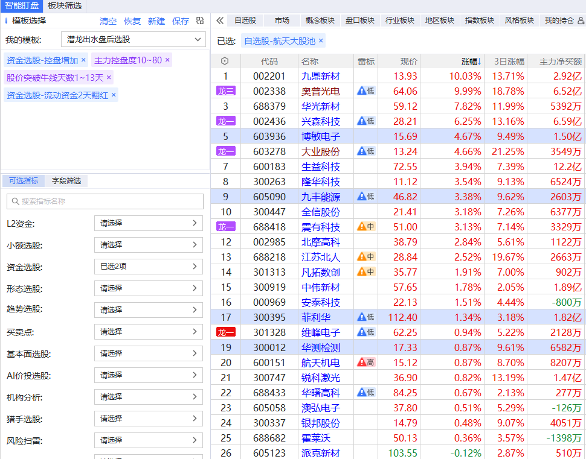
Task: Expand the 形态选股 selector
Action: click(x=148, y=288)
